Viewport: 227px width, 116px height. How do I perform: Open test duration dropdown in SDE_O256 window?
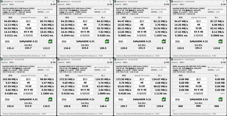click(x=46, y=70)
